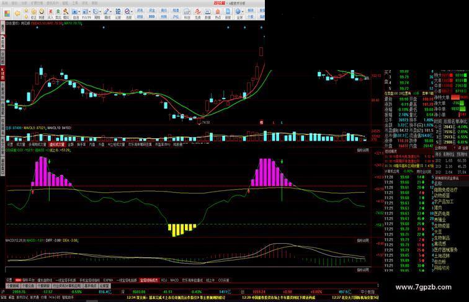Click 指标说明 button in MACD panel
Screen dimensions: 469x302
(363, 241)
